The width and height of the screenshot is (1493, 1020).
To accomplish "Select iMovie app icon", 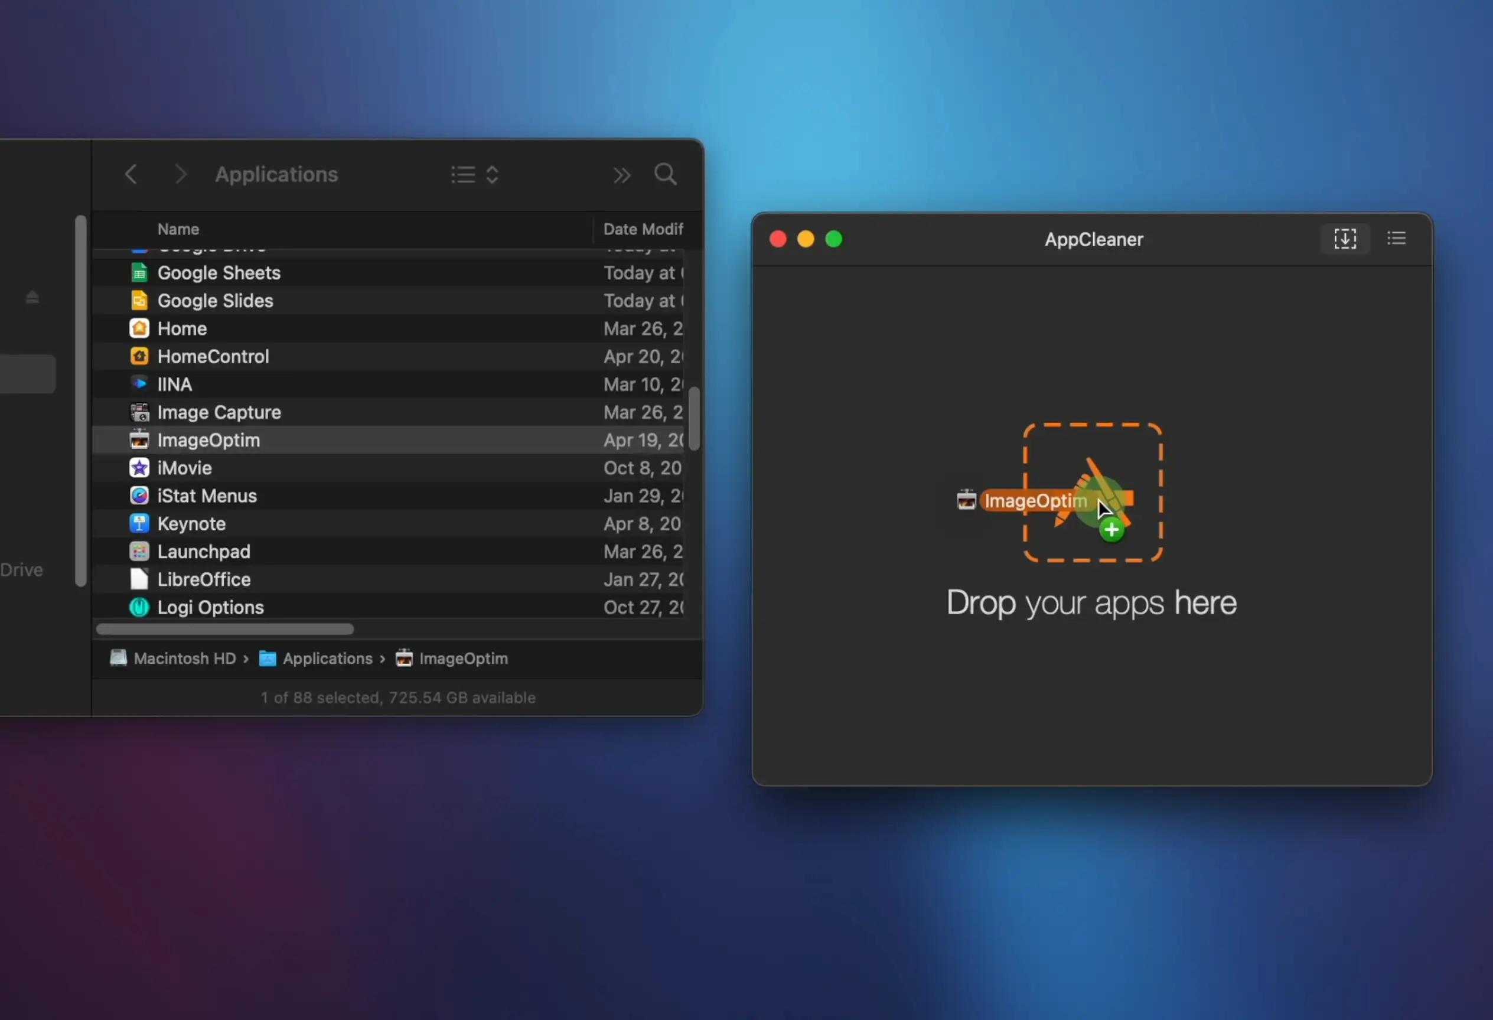I will 139,468.
